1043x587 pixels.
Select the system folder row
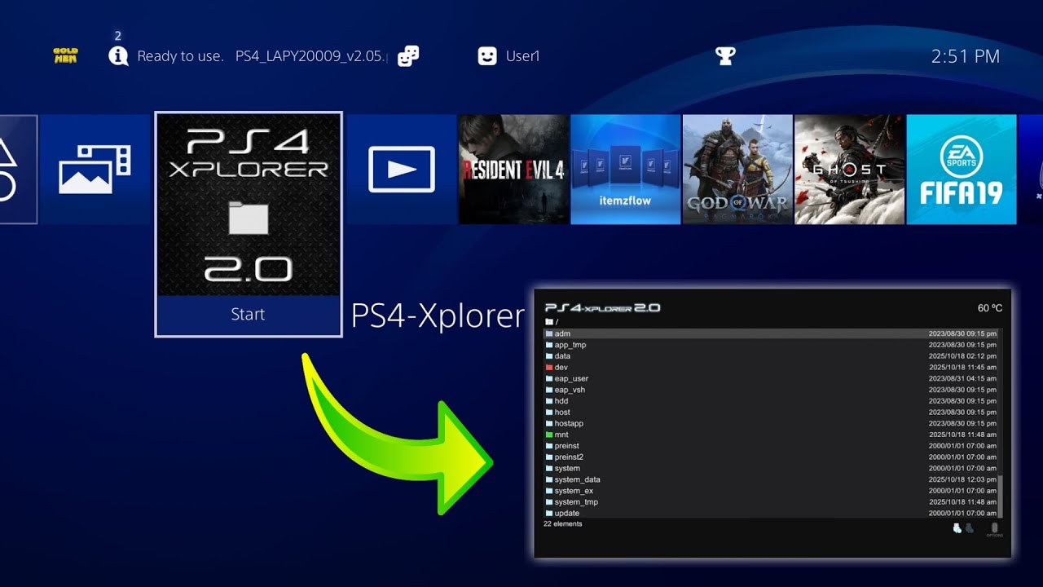(770, 468)
